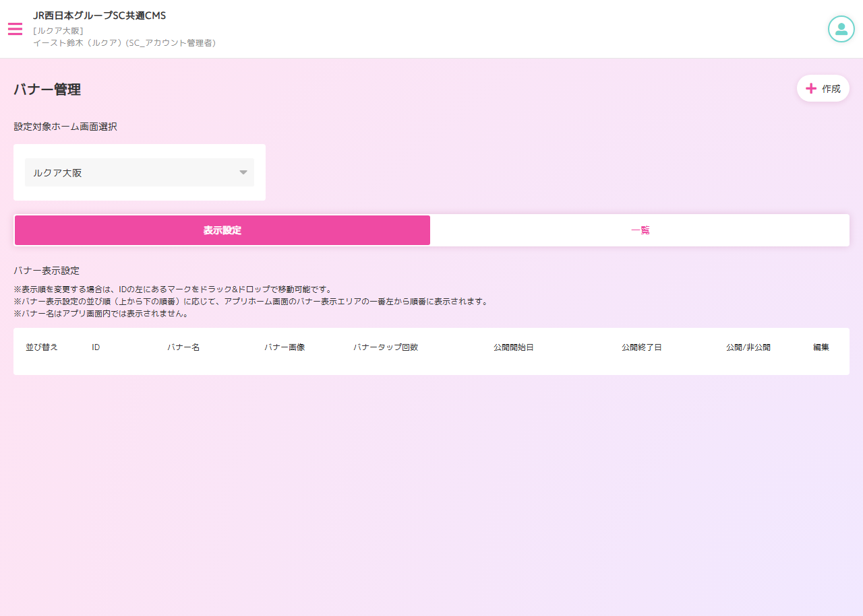Viewport: 863px width, 616px height.
Task: Click the ID column header
Action: point(96,347)
